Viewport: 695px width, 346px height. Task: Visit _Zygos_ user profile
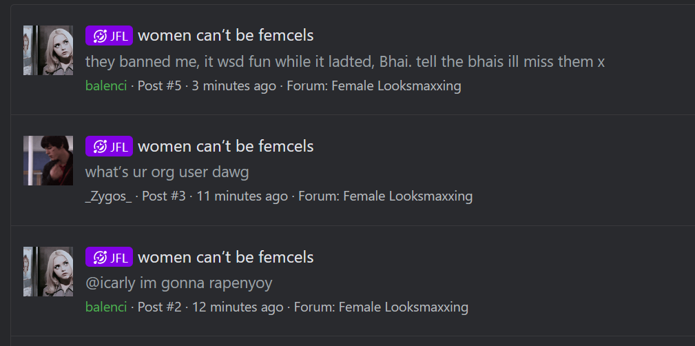tap(109, 196)
